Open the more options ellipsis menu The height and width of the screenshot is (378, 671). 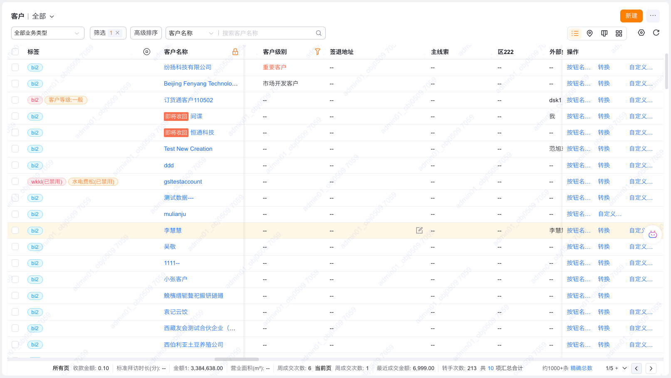point(653,16)
